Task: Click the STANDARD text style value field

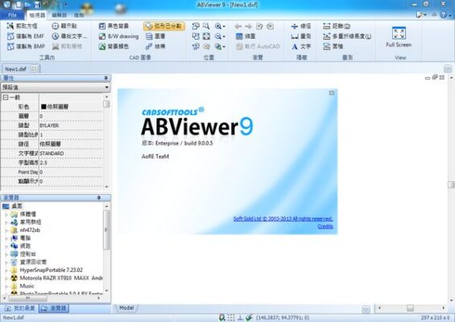Action: pos(71,154)
